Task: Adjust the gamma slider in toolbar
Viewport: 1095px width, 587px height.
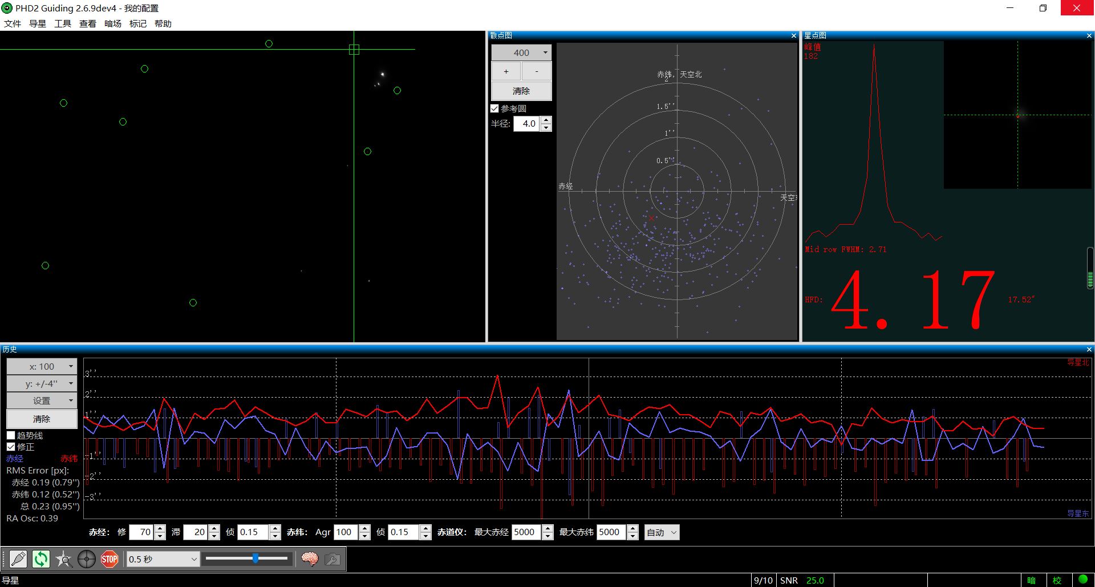Action: (247, 558)
